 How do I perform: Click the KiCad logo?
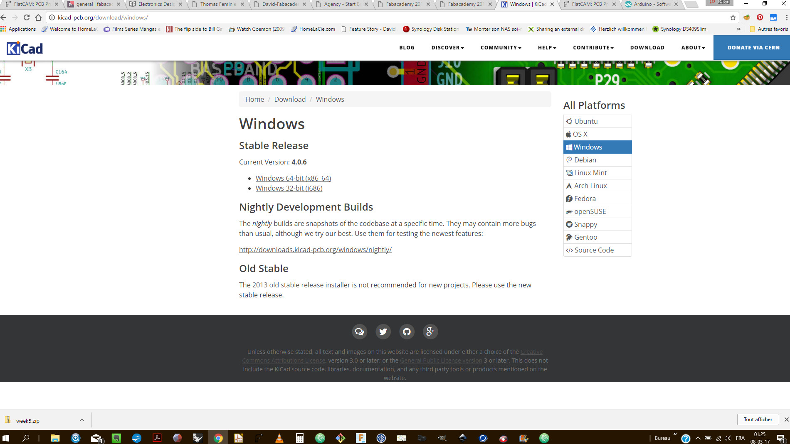pyautogui.click(x=25, y=49)
